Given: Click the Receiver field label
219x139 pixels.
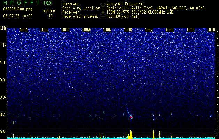Looking at the screenshot, I should click(x=71, y=12).
